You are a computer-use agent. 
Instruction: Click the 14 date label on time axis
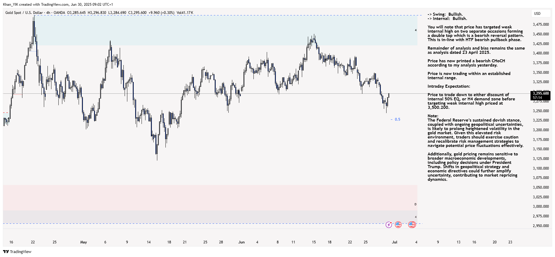click(149, 242)
